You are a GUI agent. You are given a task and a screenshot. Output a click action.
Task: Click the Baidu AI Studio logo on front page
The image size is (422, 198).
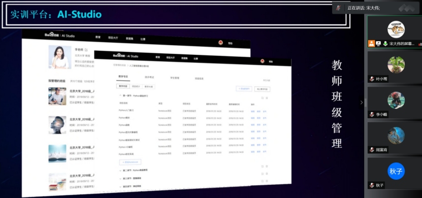[x=125, y=56]
